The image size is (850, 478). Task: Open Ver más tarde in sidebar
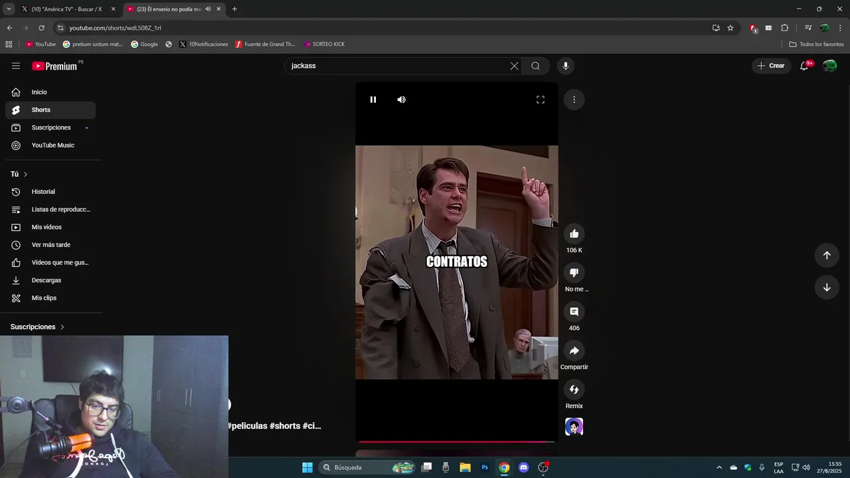coord(50,245)
